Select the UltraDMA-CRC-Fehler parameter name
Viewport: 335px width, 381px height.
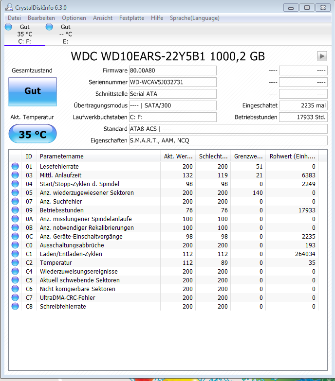pos(67,297)
